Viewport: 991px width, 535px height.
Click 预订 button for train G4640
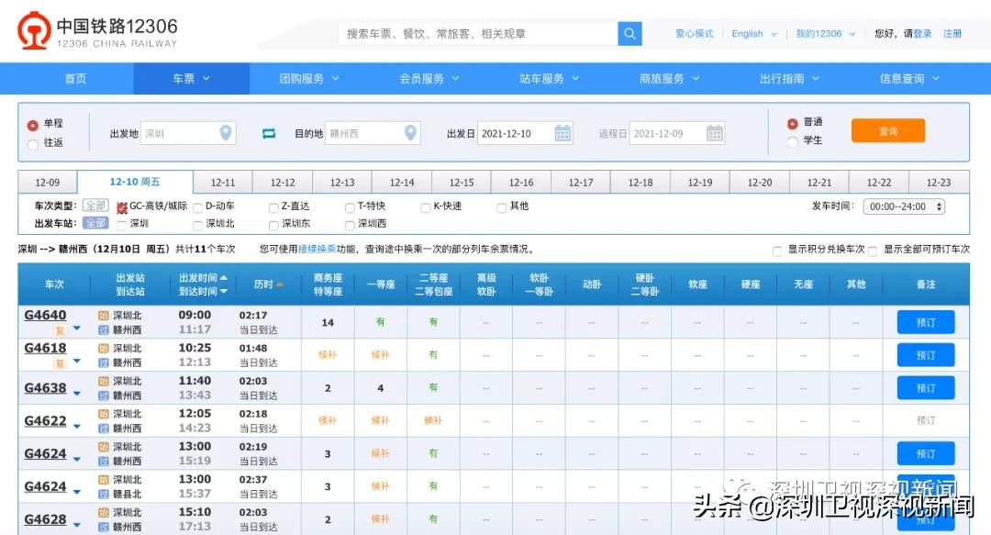926,321
